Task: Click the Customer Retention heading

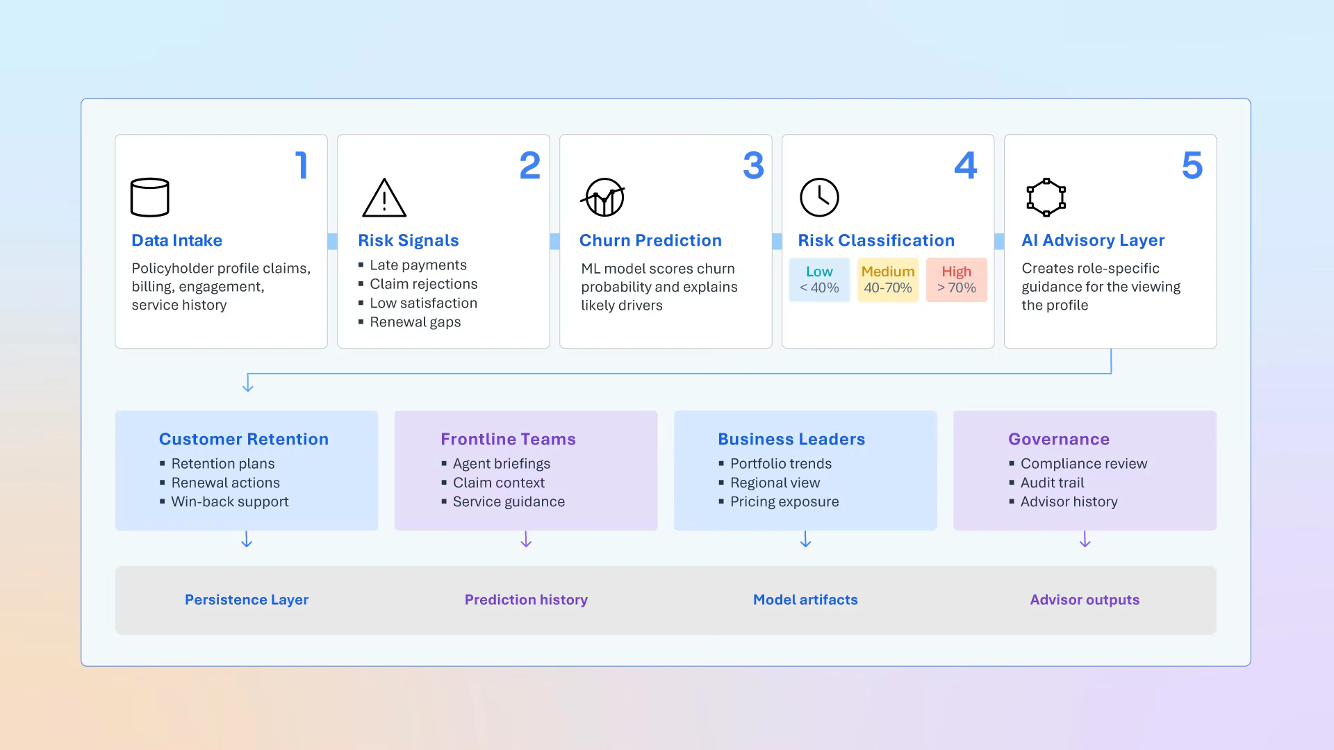Action: (x=244, y=439)
